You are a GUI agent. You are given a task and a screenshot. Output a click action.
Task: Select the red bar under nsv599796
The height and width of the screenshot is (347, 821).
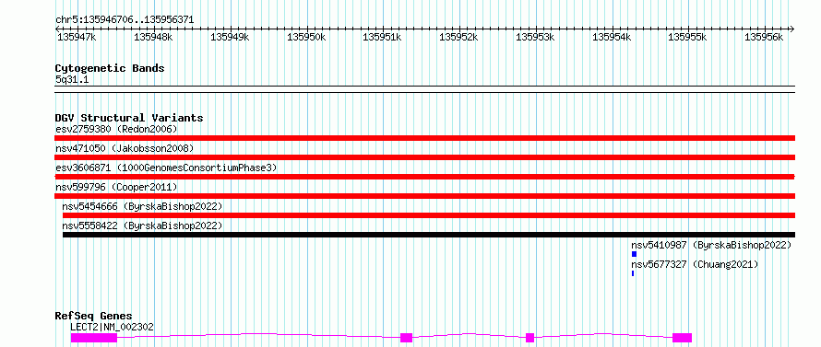coord(424,196)
